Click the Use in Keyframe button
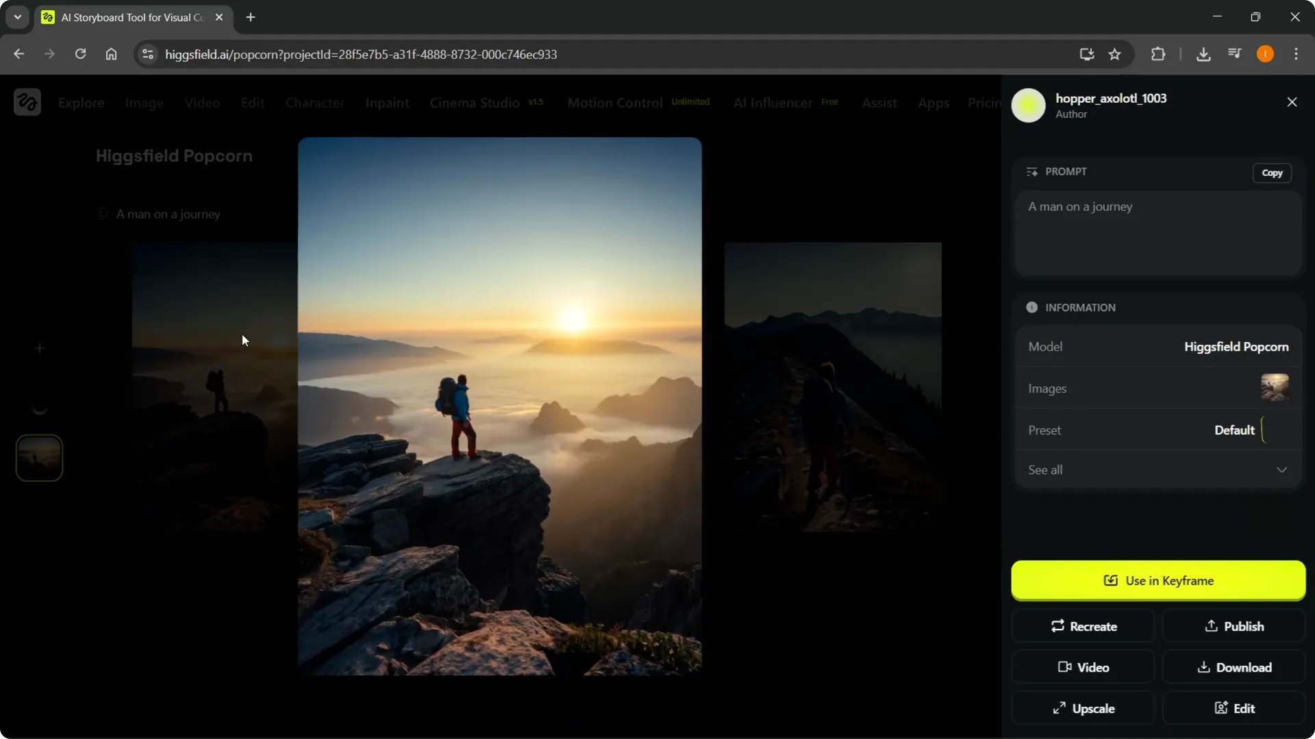 point(1157,580)
